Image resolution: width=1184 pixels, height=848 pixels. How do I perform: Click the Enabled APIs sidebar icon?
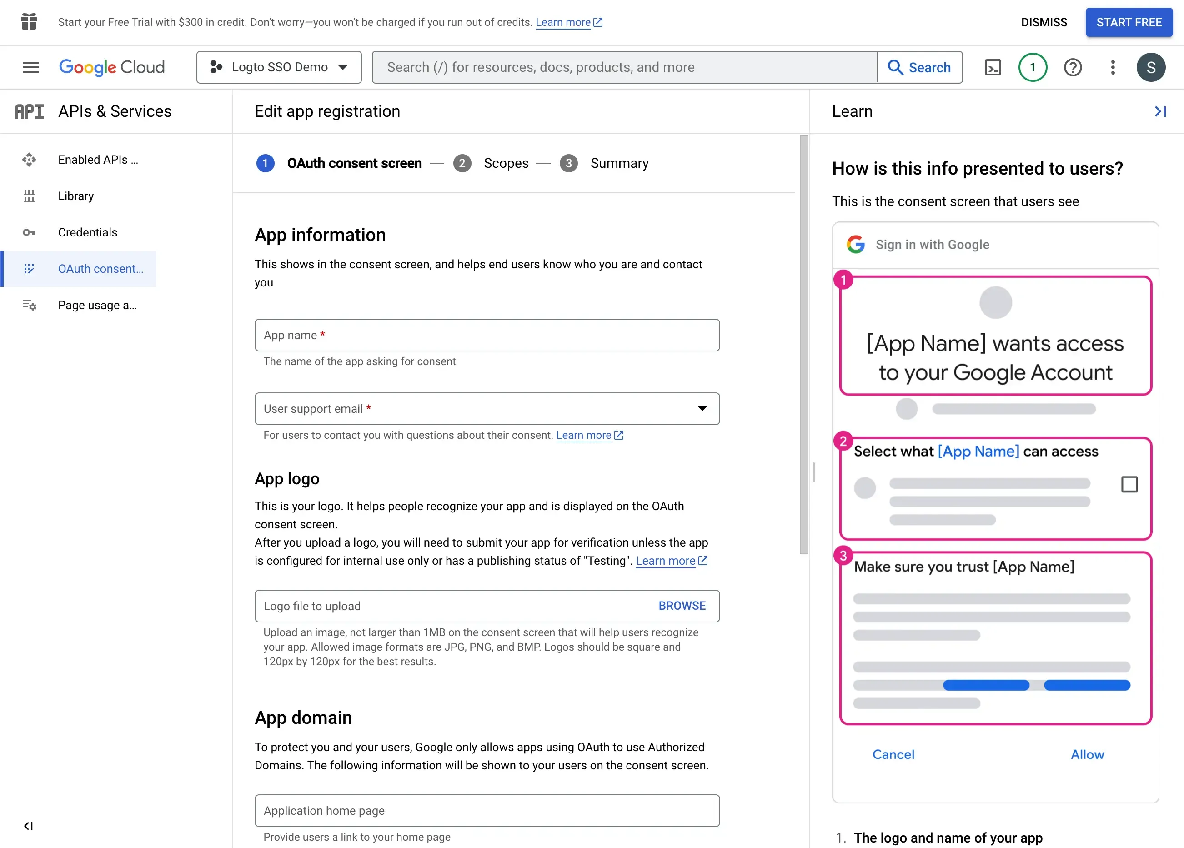click(30, 159)
